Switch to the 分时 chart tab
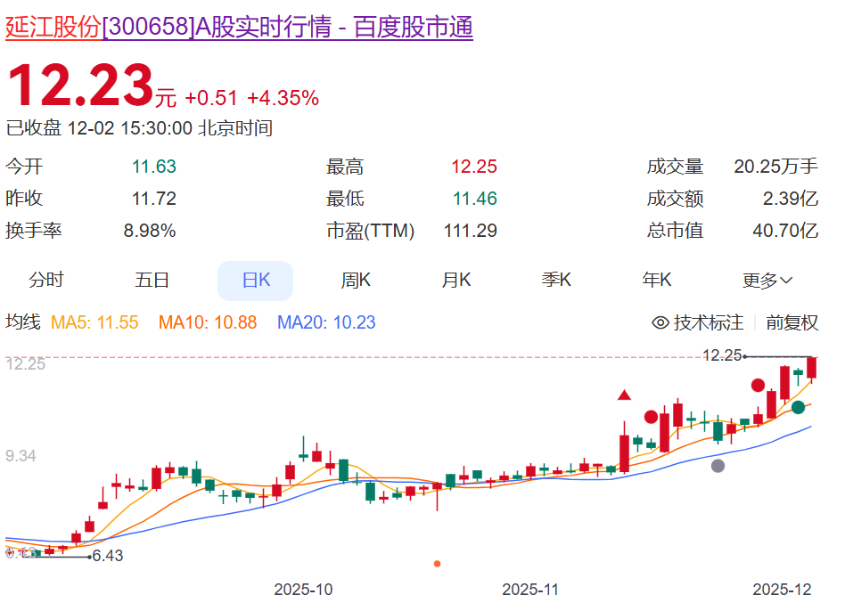The height and width of the screenshot is (611, 845). click(46, 281)
